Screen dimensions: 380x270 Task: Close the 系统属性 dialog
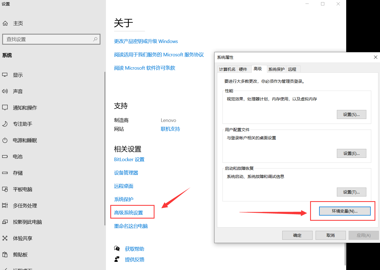[x=376, y=57]
